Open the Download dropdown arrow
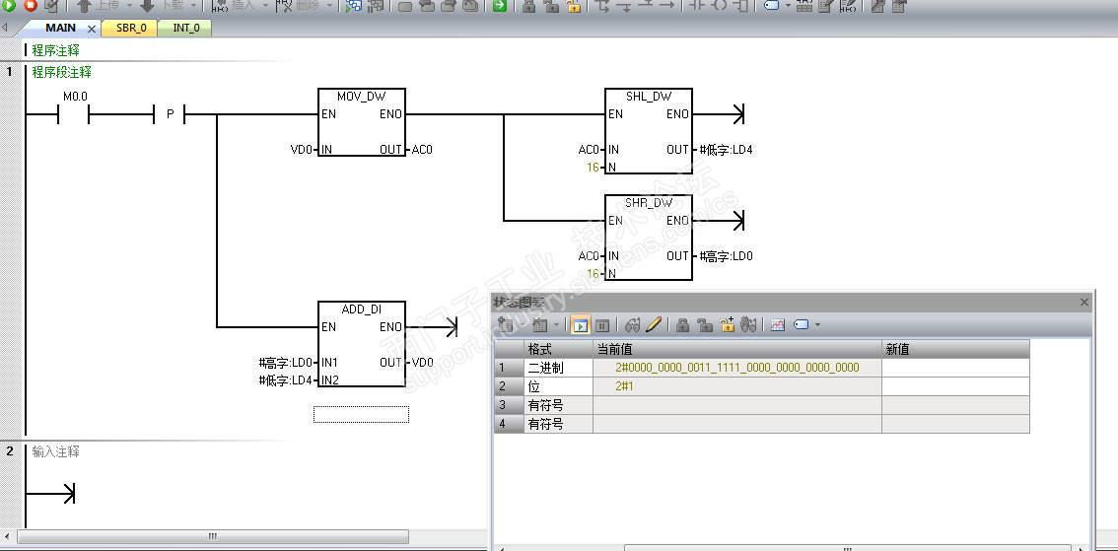The image size is (1118, 551). (x=192, y=6)
